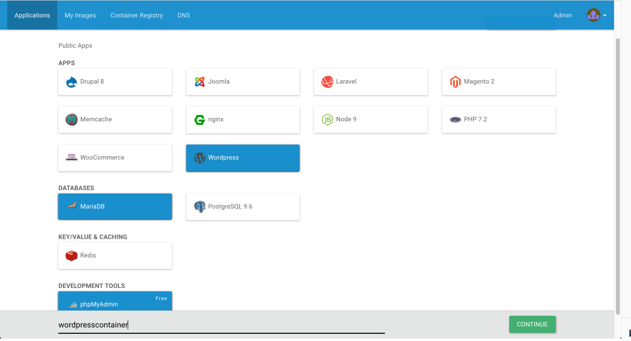The image size is (631, 341).
Task: Click the green nginx logo icon
Action: pyautogui.click(x=199, y=120)
